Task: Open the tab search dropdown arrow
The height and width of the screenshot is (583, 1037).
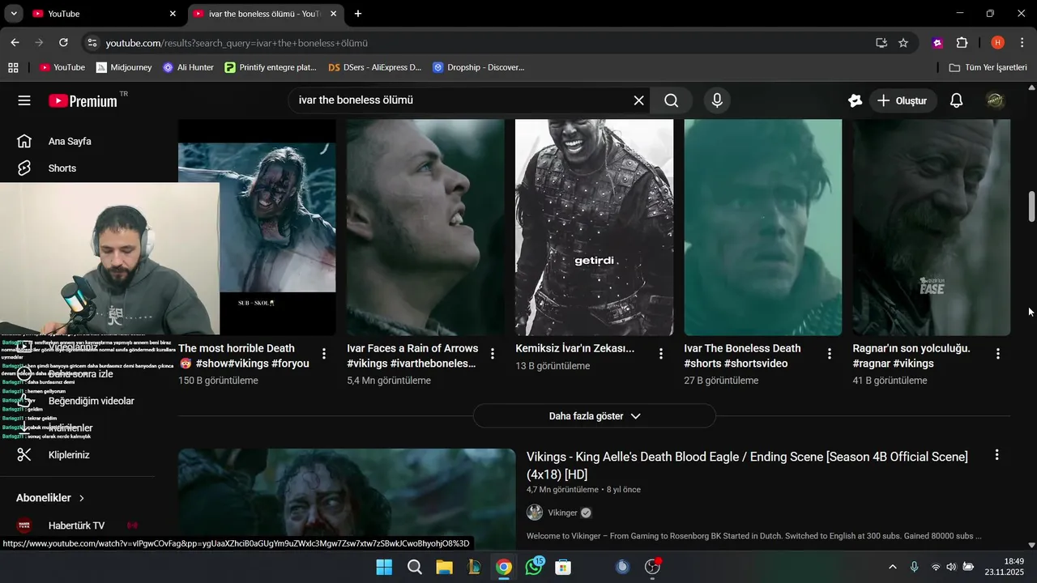Action: [14, 14]
